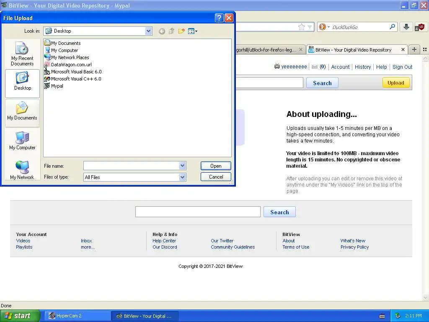429x322 pixels.
Task: Open My Recent Documents in places bar
Action: [22, 54]
